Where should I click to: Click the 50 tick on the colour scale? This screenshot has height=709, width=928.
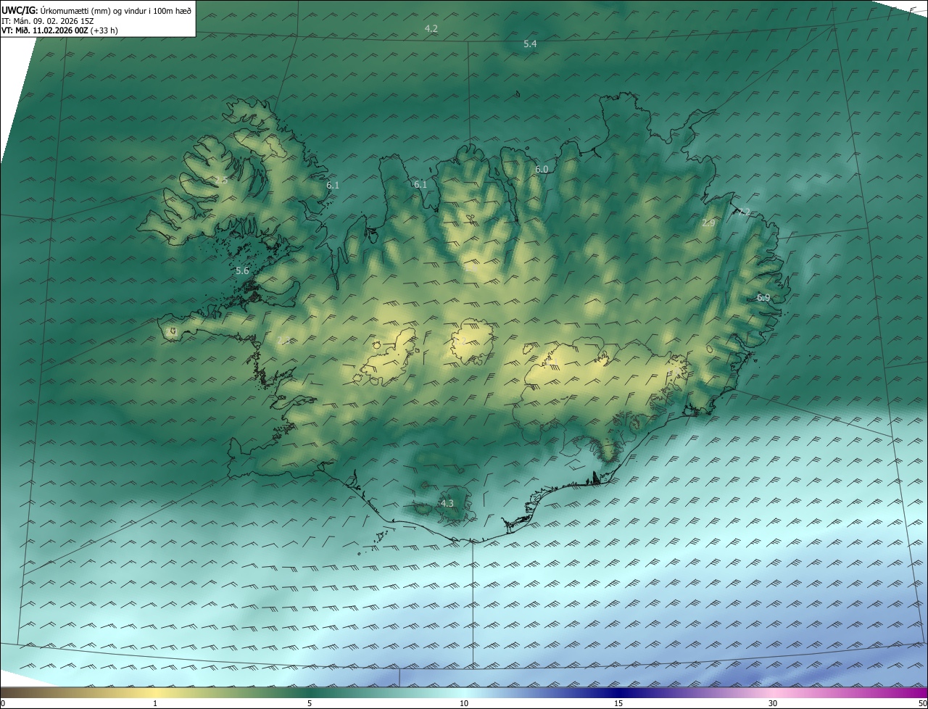tap(922, 704)
